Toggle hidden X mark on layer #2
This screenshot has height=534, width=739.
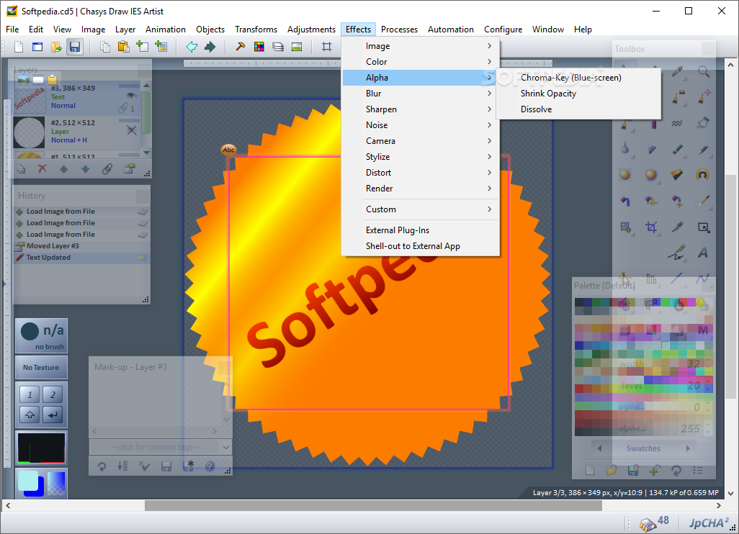132,130
